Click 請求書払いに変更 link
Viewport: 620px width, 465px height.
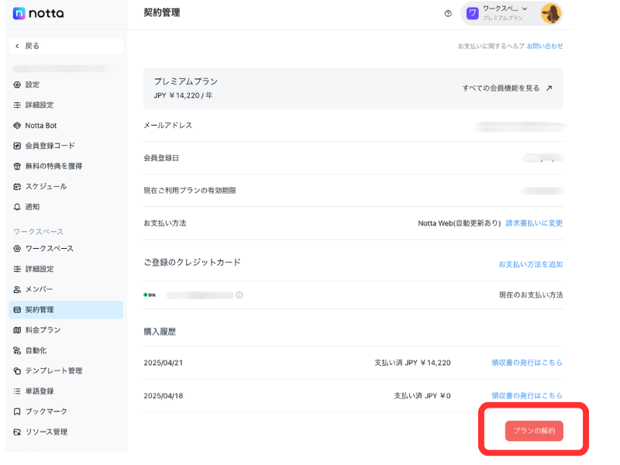(534, 223)
